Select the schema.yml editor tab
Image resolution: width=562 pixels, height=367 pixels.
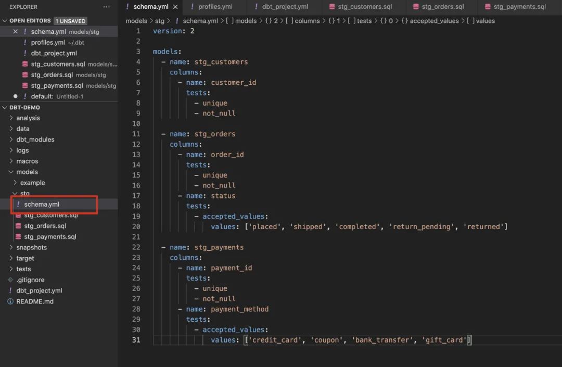(150, 7)
